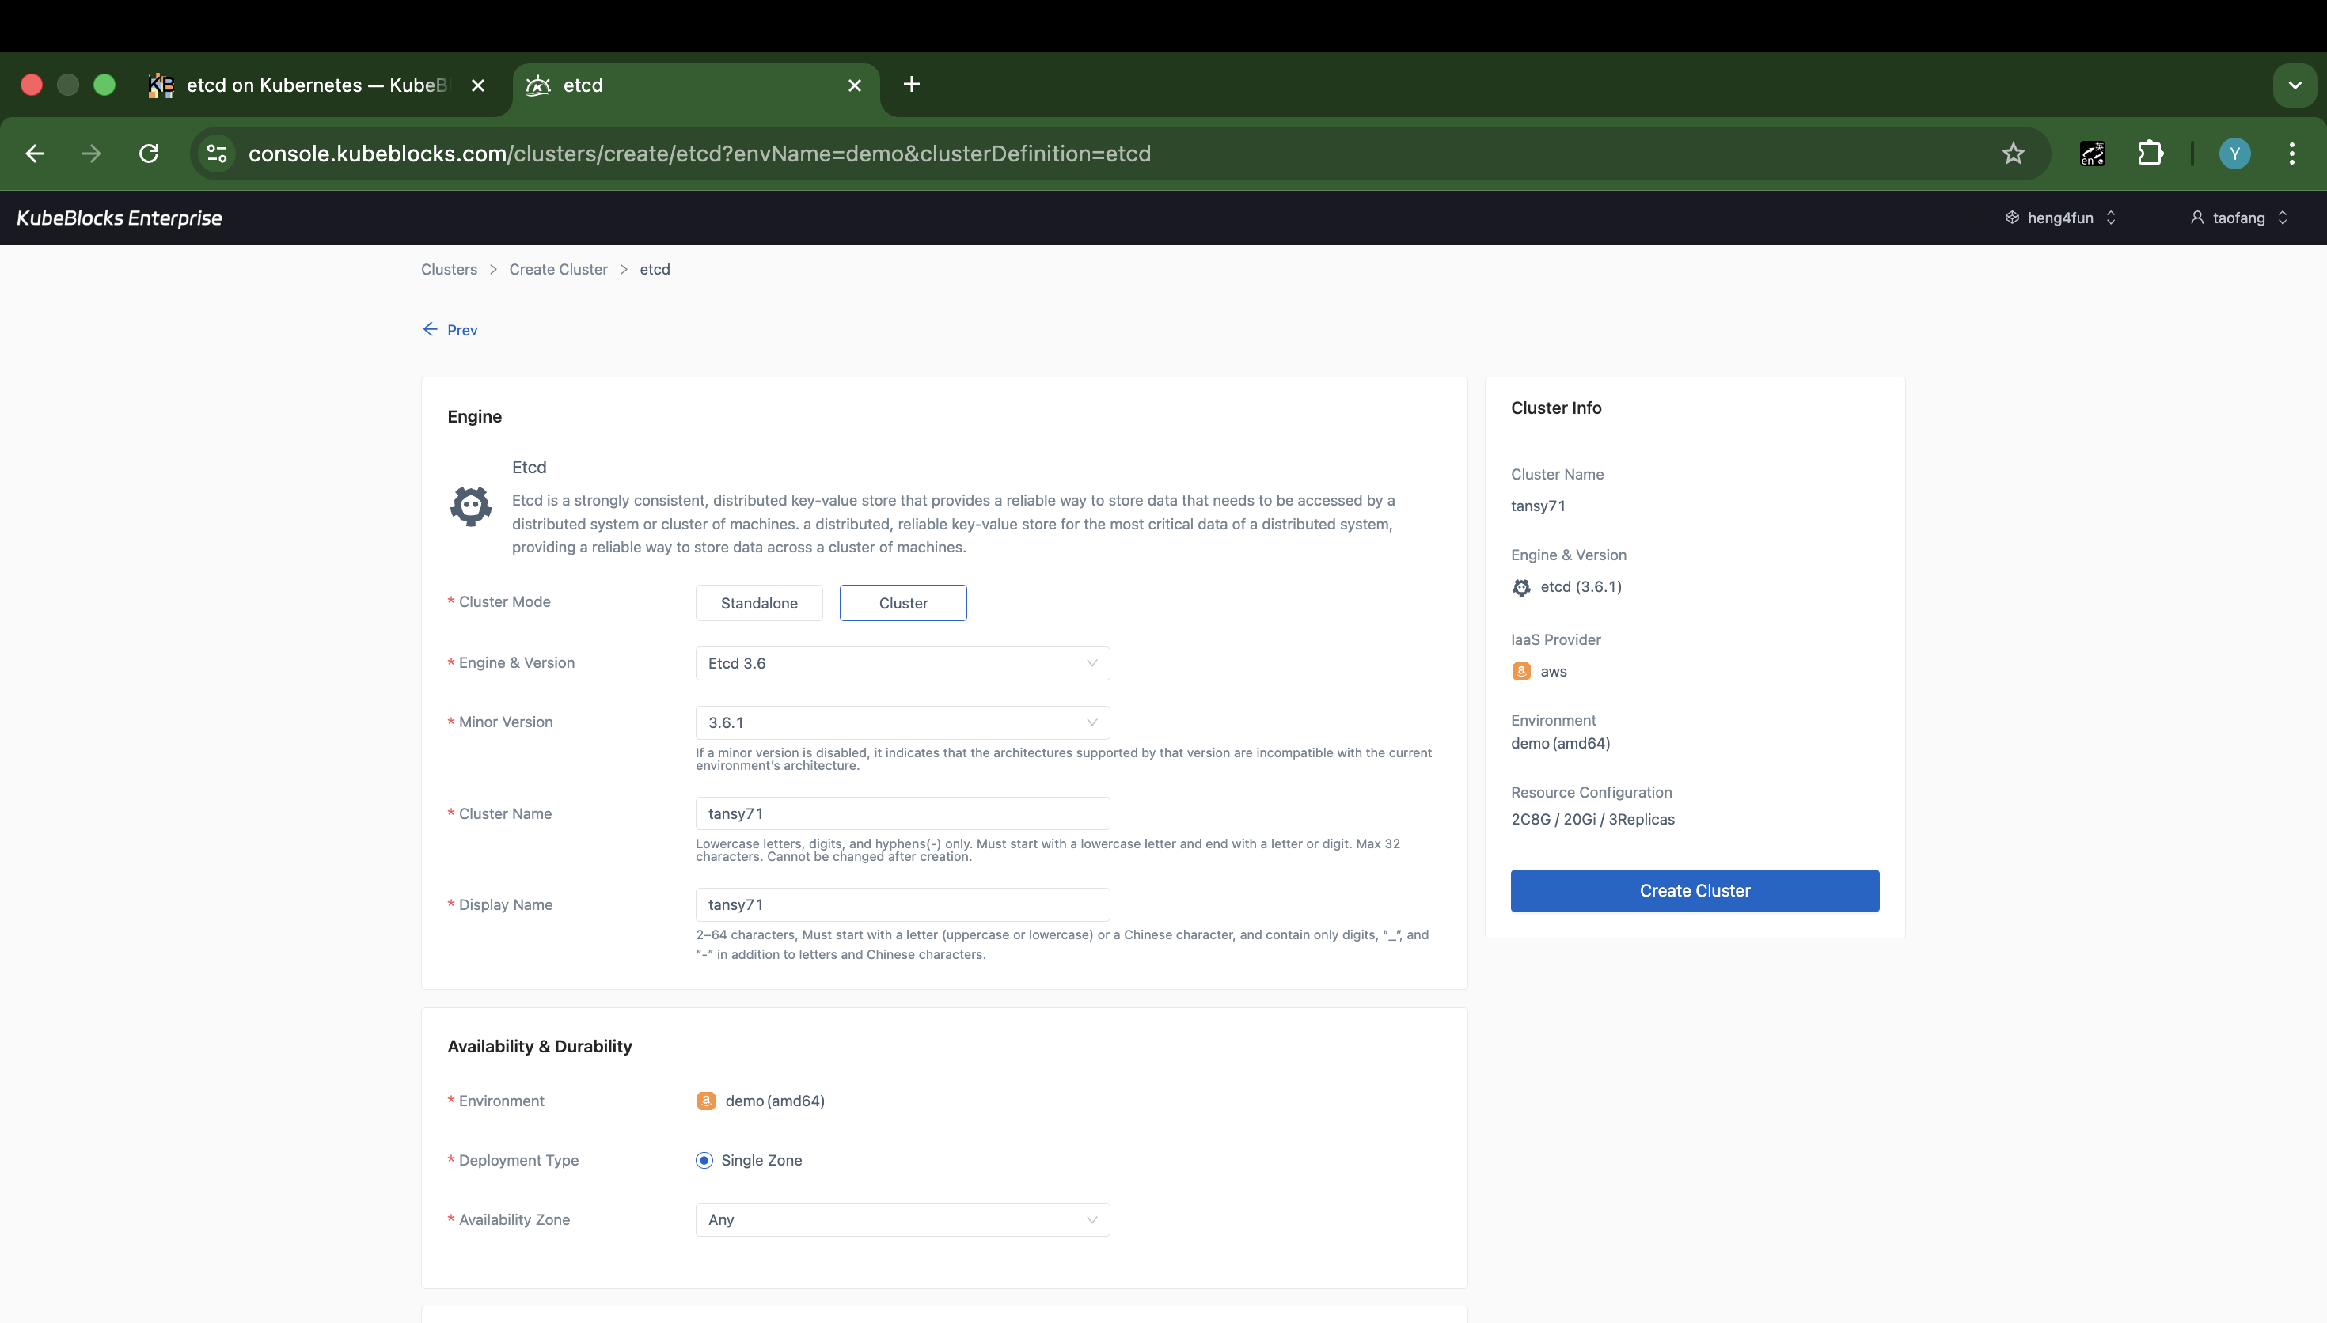Open the Chrome three-dot menu
Image resolution: width=2327 pixels, height=1323 pixels.
point(2291,154)
